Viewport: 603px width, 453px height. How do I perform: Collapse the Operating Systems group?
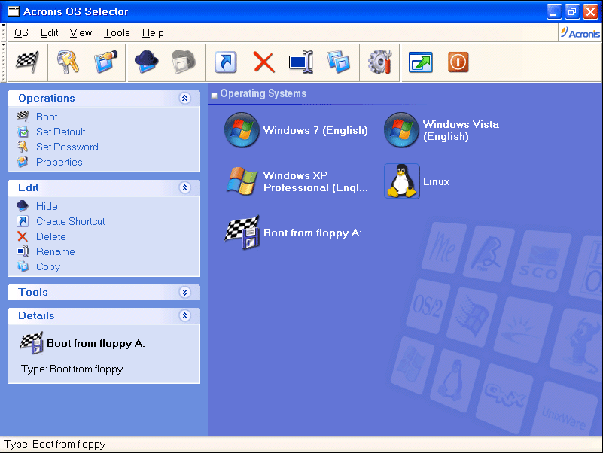pyautogui.click(x=215, y=96)
